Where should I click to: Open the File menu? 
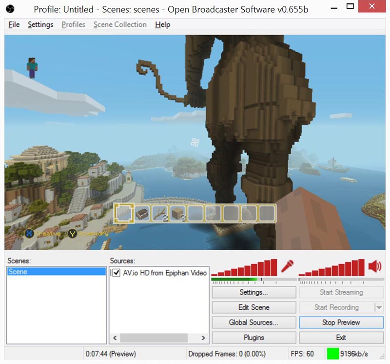(x=14, y=25)
